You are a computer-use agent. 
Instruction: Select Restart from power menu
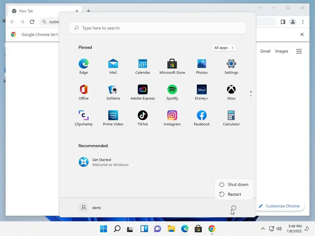point(234,194)
